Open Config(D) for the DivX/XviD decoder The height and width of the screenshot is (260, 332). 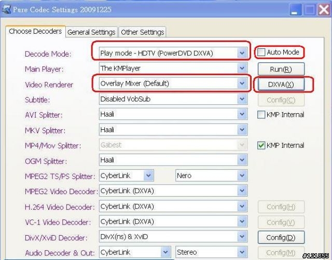[x=281, y=238]
